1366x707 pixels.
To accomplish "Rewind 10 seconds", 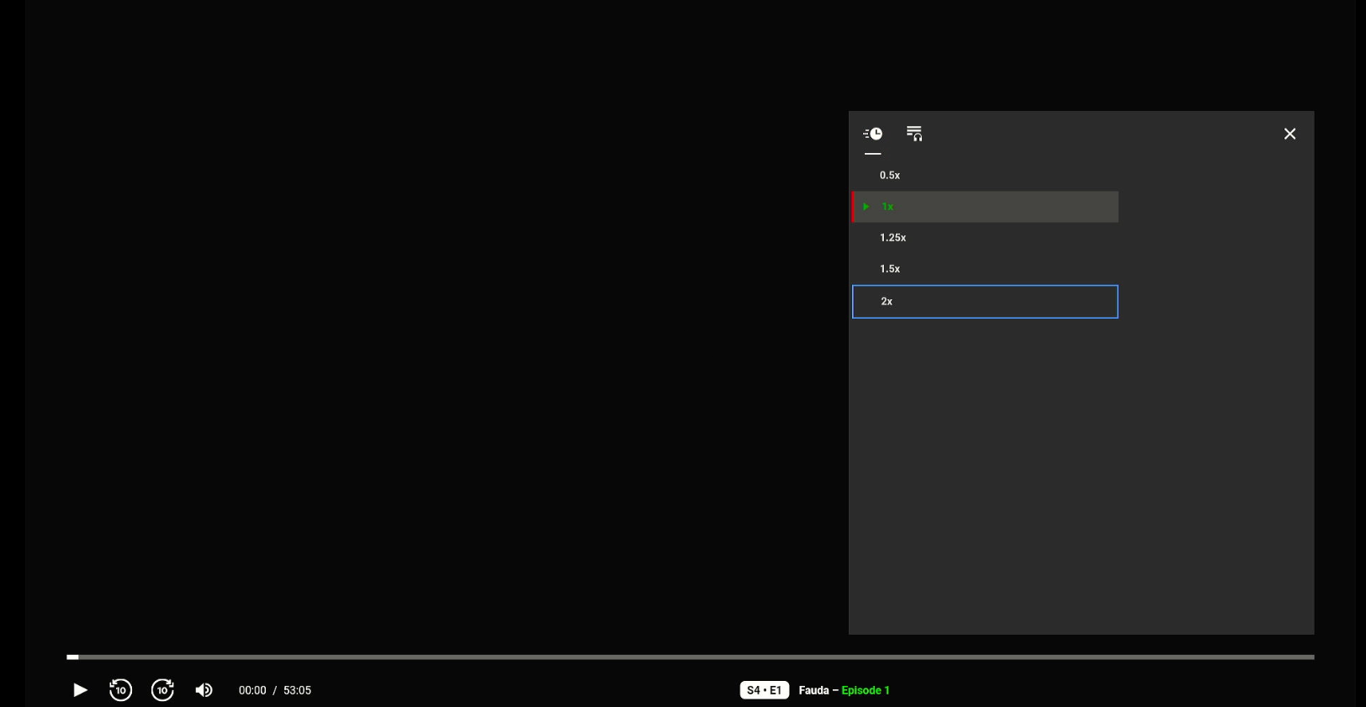I will pyautogui.click(x=120, y=690).
